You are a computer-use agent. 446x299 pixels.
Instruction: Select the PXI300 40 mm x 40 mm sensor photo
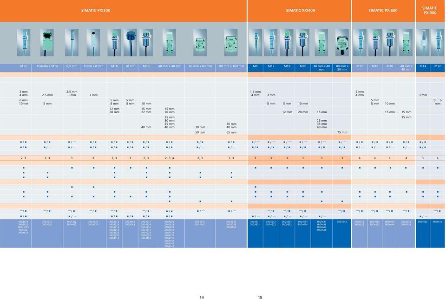(x=169, y=42)
